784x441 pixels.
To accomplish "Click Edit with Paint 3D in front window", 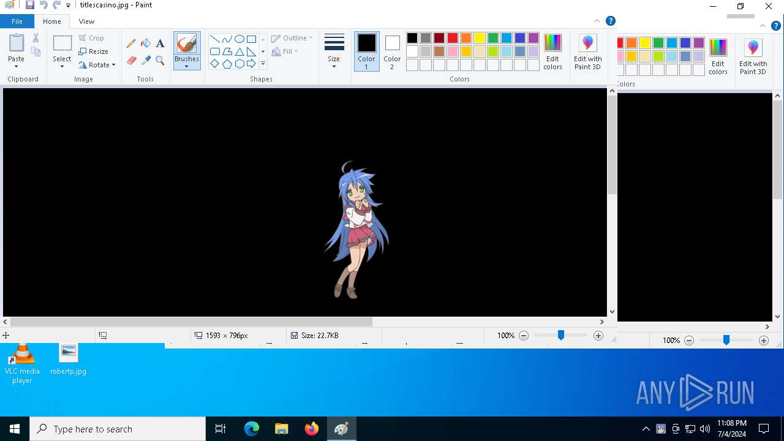I will pyautogui.click(x=587, y=51).
